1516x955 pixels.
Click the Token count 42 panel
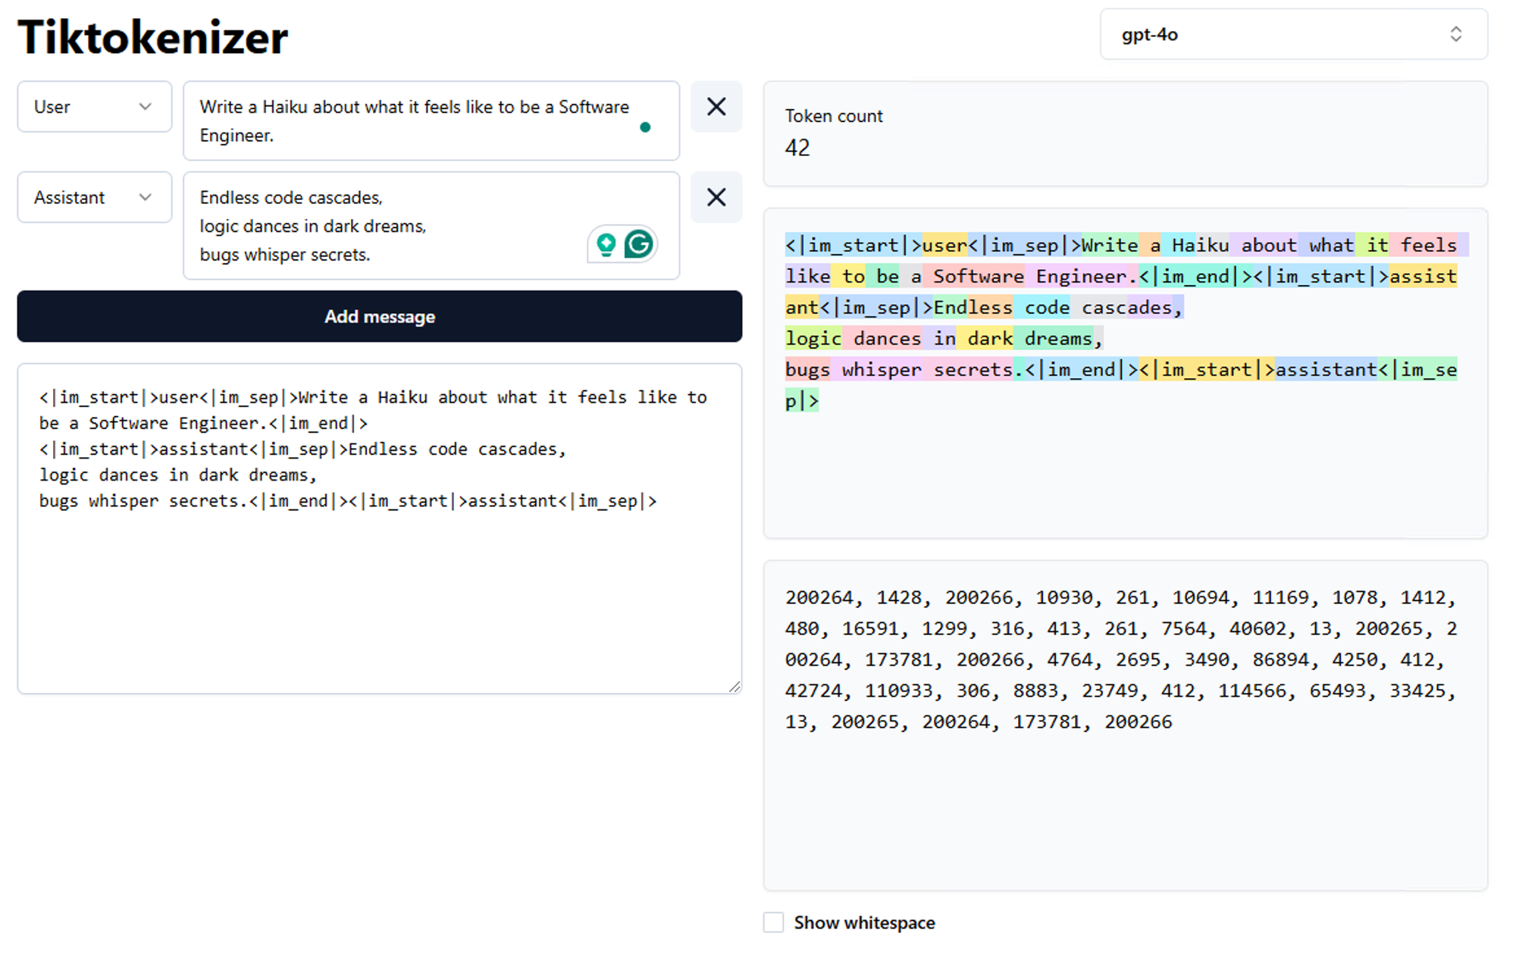(1125, 133)
